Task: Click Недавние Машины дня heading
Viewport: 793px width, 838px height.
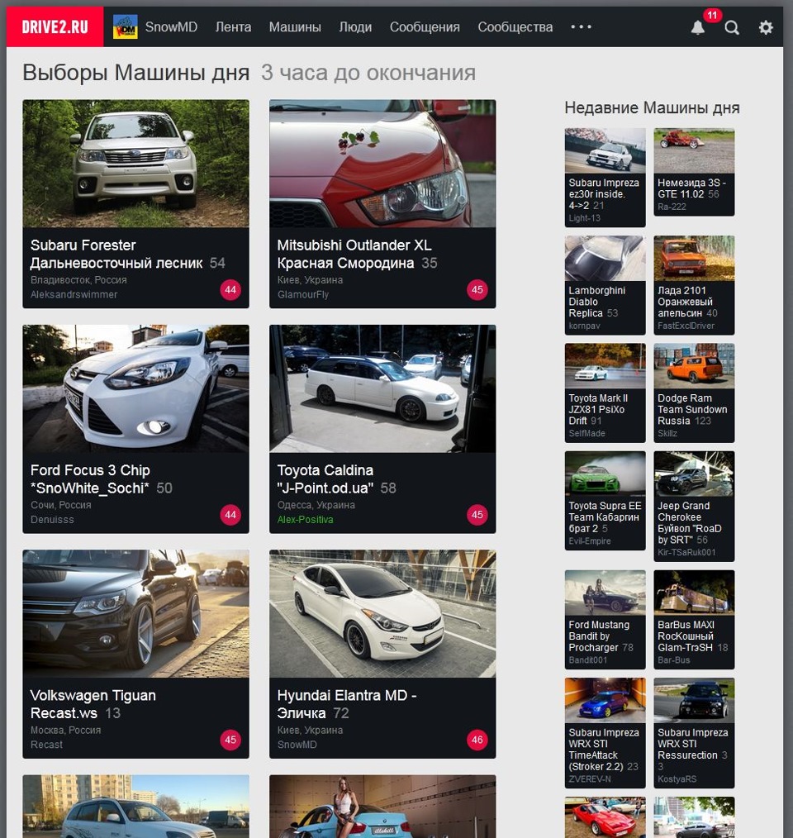Action: coord(652,108)
